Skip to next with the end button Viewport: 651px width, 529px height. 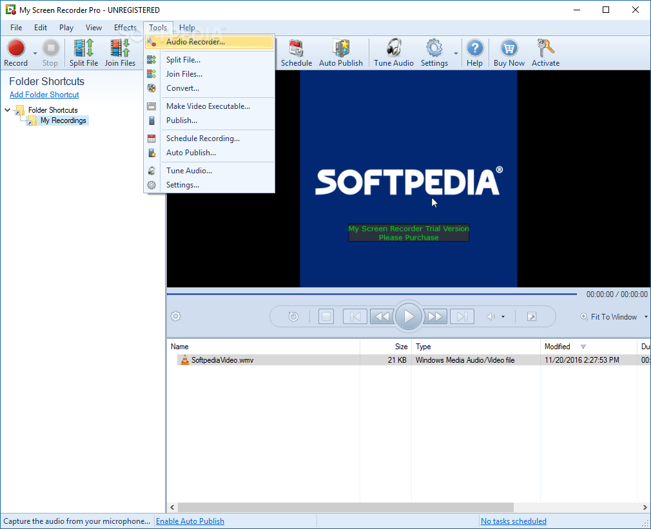462,316
